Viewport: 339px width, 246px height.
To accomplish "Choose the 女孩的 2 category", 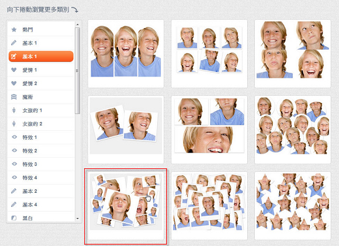I will coord(41,124).
